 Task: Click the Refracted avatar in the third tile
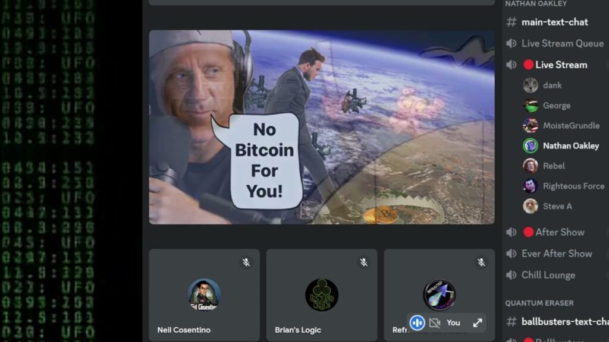click(x=440, y=294)
